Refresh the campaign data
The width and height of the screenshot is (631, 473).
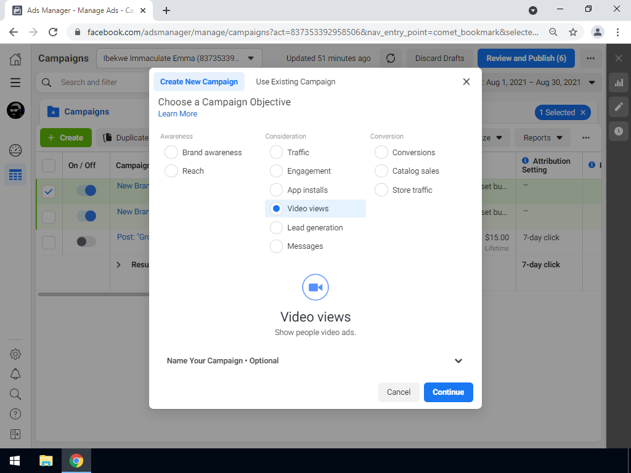coord(390,59)
